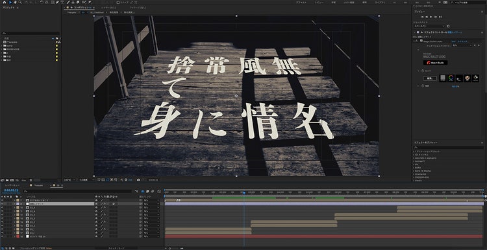Select the Type (T) tool
The height and width of the screenshot is (250, 487).
[62, 2]
